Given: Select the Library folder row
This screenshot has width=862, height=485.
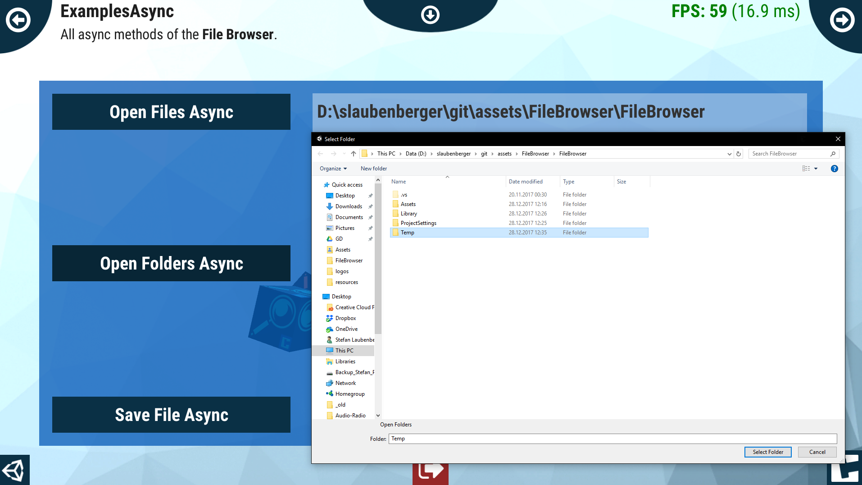Looking at the screenshot, I should [x=519, y=214].
